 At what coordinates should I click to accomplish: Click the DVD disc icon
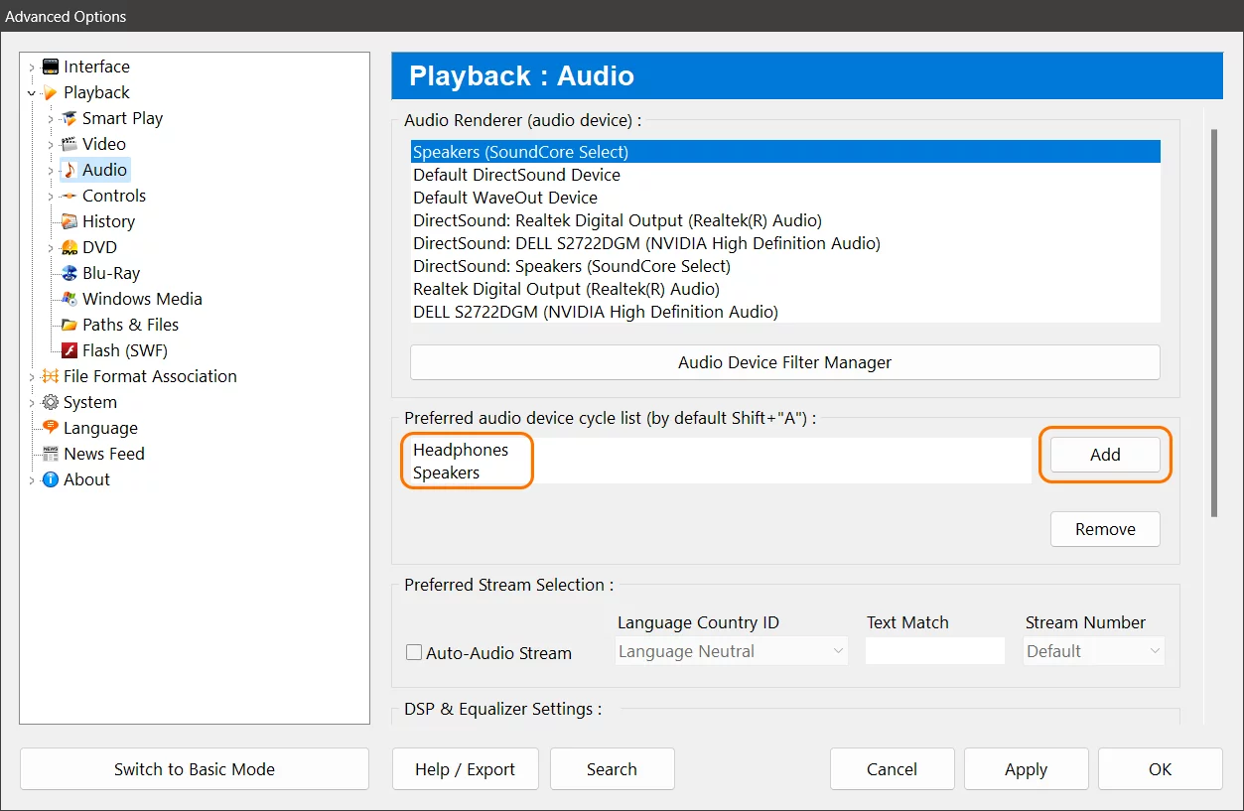(69, 247)
